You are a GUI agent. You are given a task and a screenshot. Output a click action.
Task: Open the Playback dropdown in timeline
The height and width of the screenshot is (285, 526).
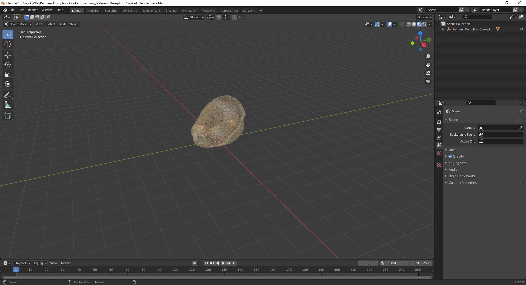tap(22, 263)
